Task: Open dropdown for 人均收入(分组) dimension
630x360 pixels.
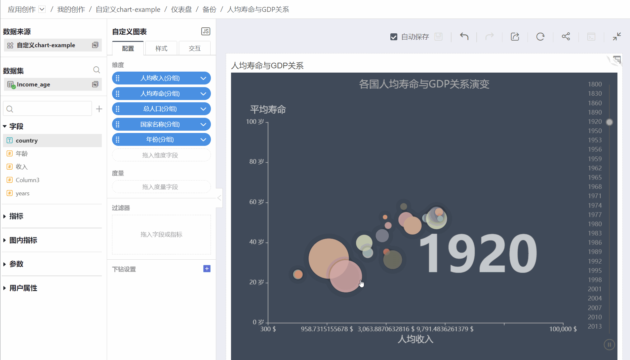Action: [x=203, y=78]
